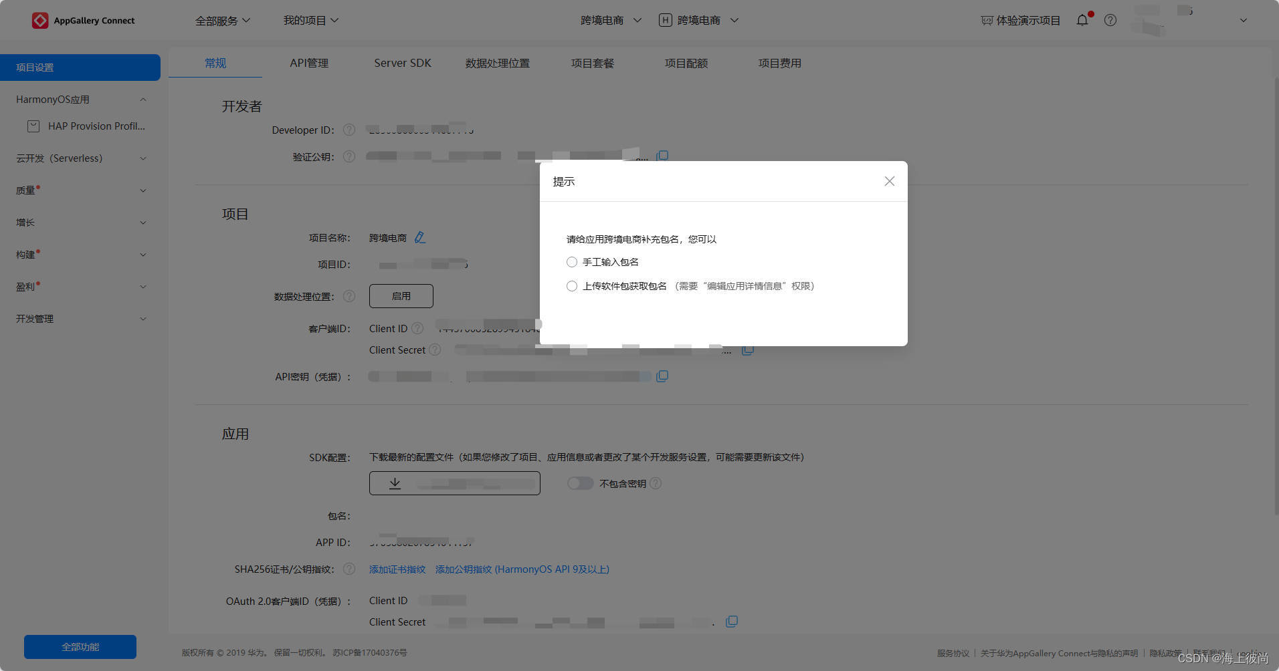Screen dimensions: 1279x671
Task: Close the 提示 dialog
Action: (x=889, y=181)
